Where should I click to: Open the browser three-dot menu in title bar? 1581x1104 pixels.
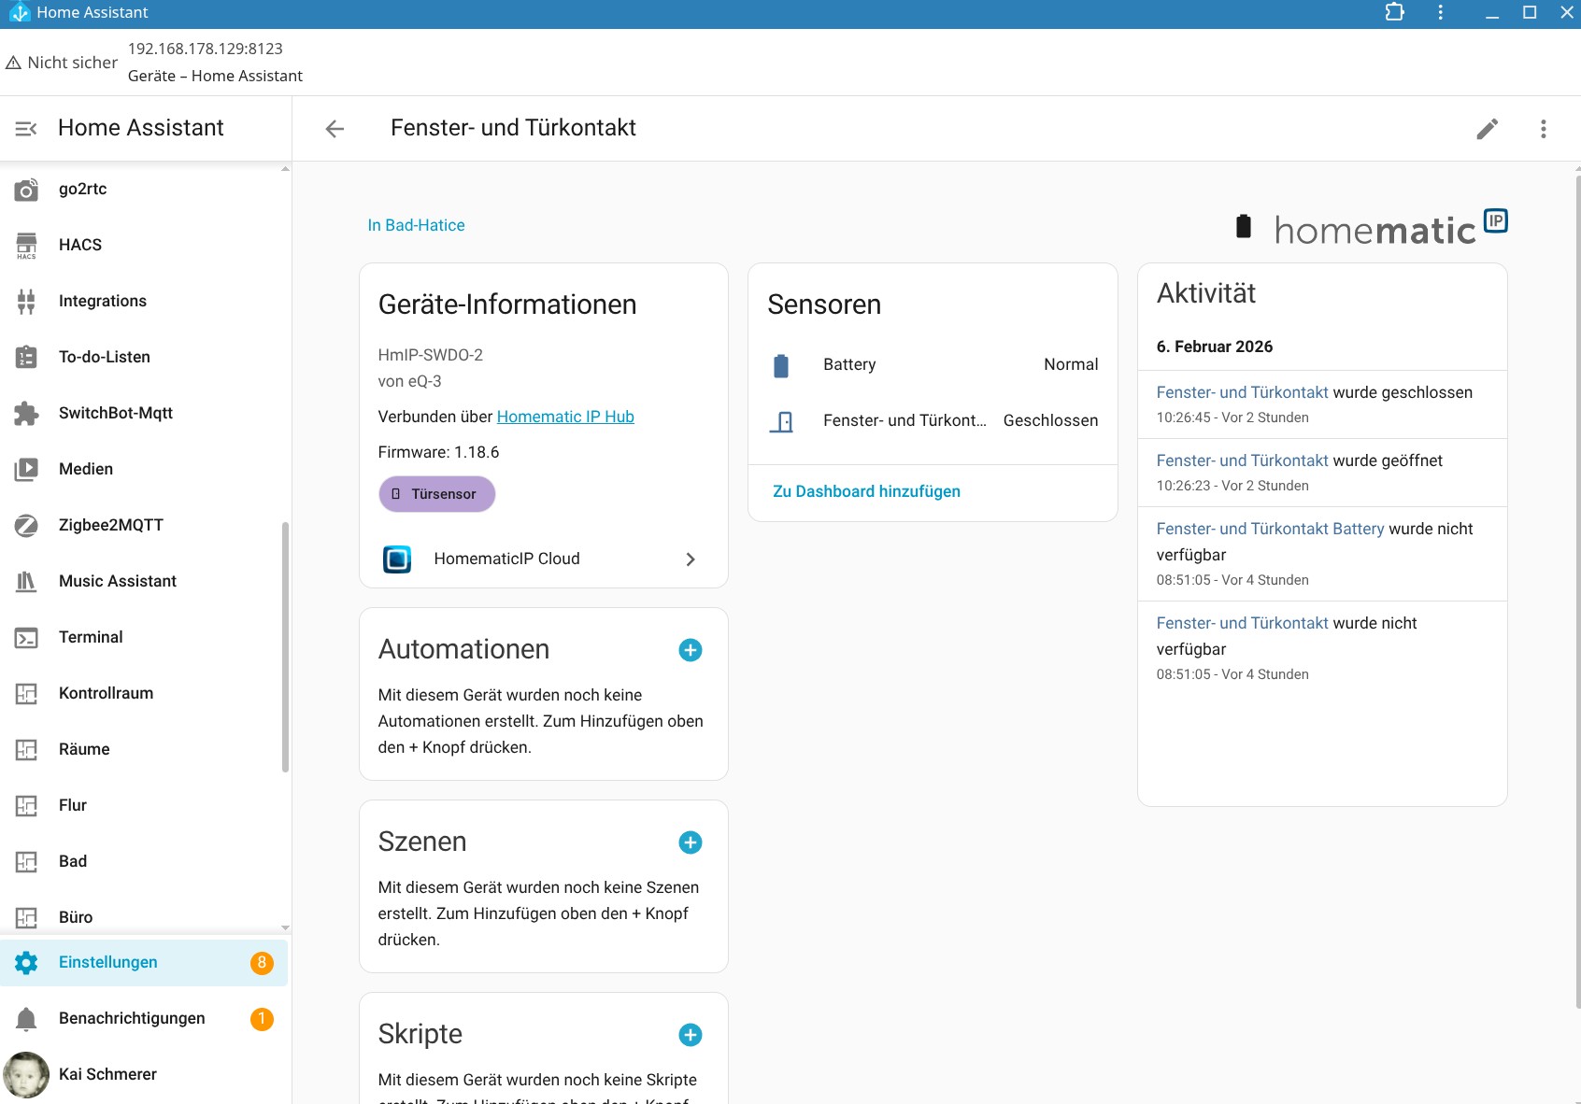click(x=1440, y=13)
